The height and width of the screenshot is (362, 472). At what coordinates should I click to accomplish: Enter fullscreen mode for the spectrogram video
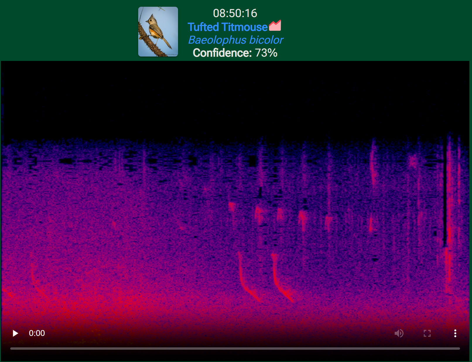click(x=427, y=333)
